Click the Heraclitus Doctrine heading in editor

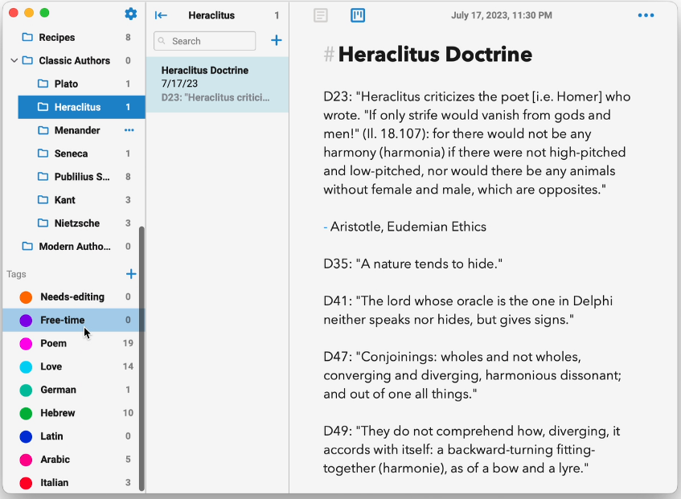point(434,55)
